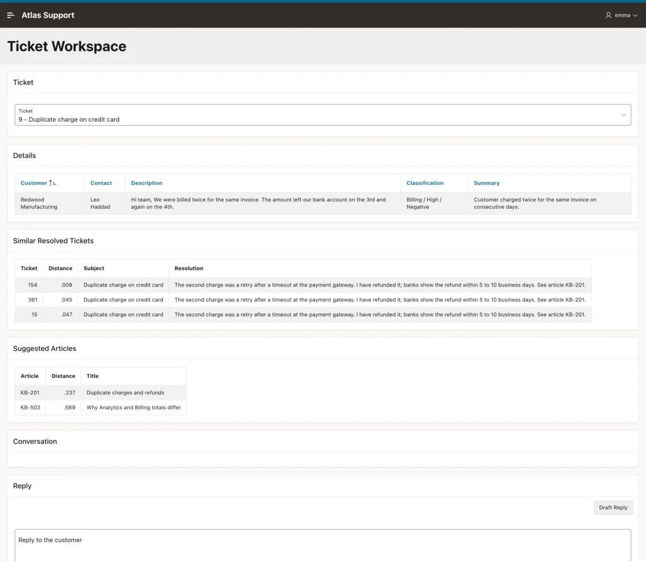
Task: Click the Similar Resolved Tickets region heading
Action: coord(53,240)
